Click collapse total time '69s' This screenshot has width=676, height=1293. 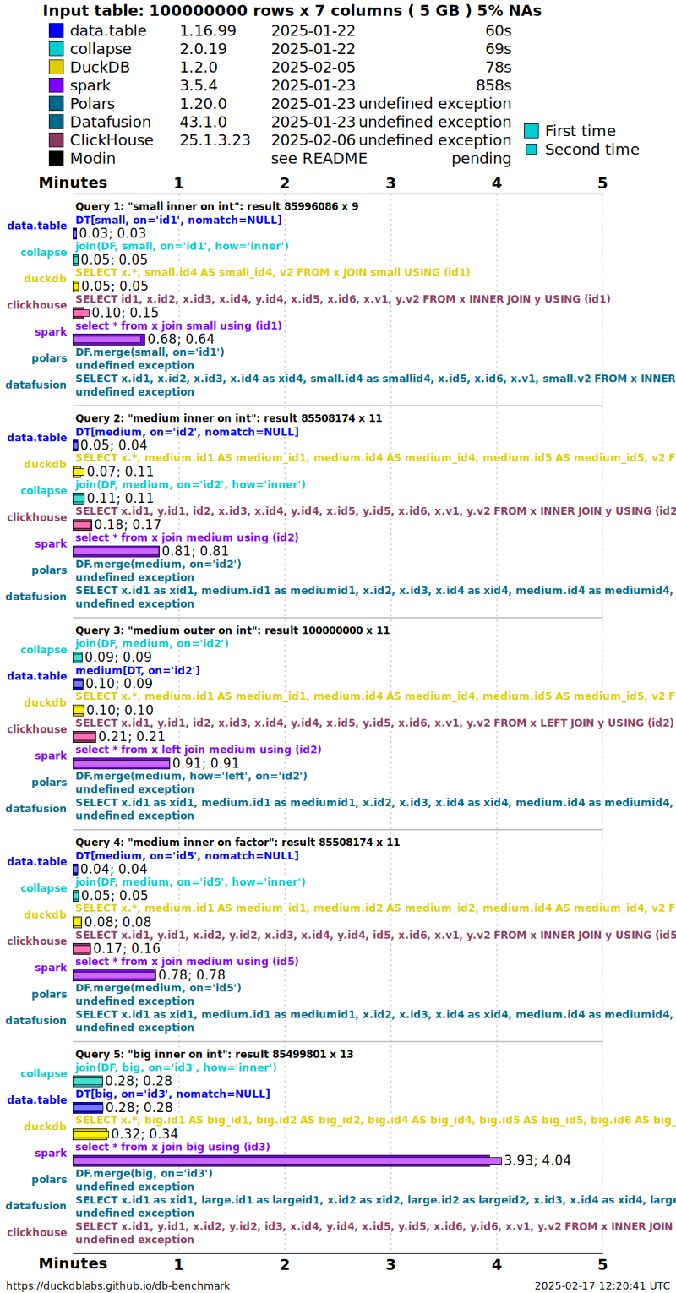tap(499, 49)
